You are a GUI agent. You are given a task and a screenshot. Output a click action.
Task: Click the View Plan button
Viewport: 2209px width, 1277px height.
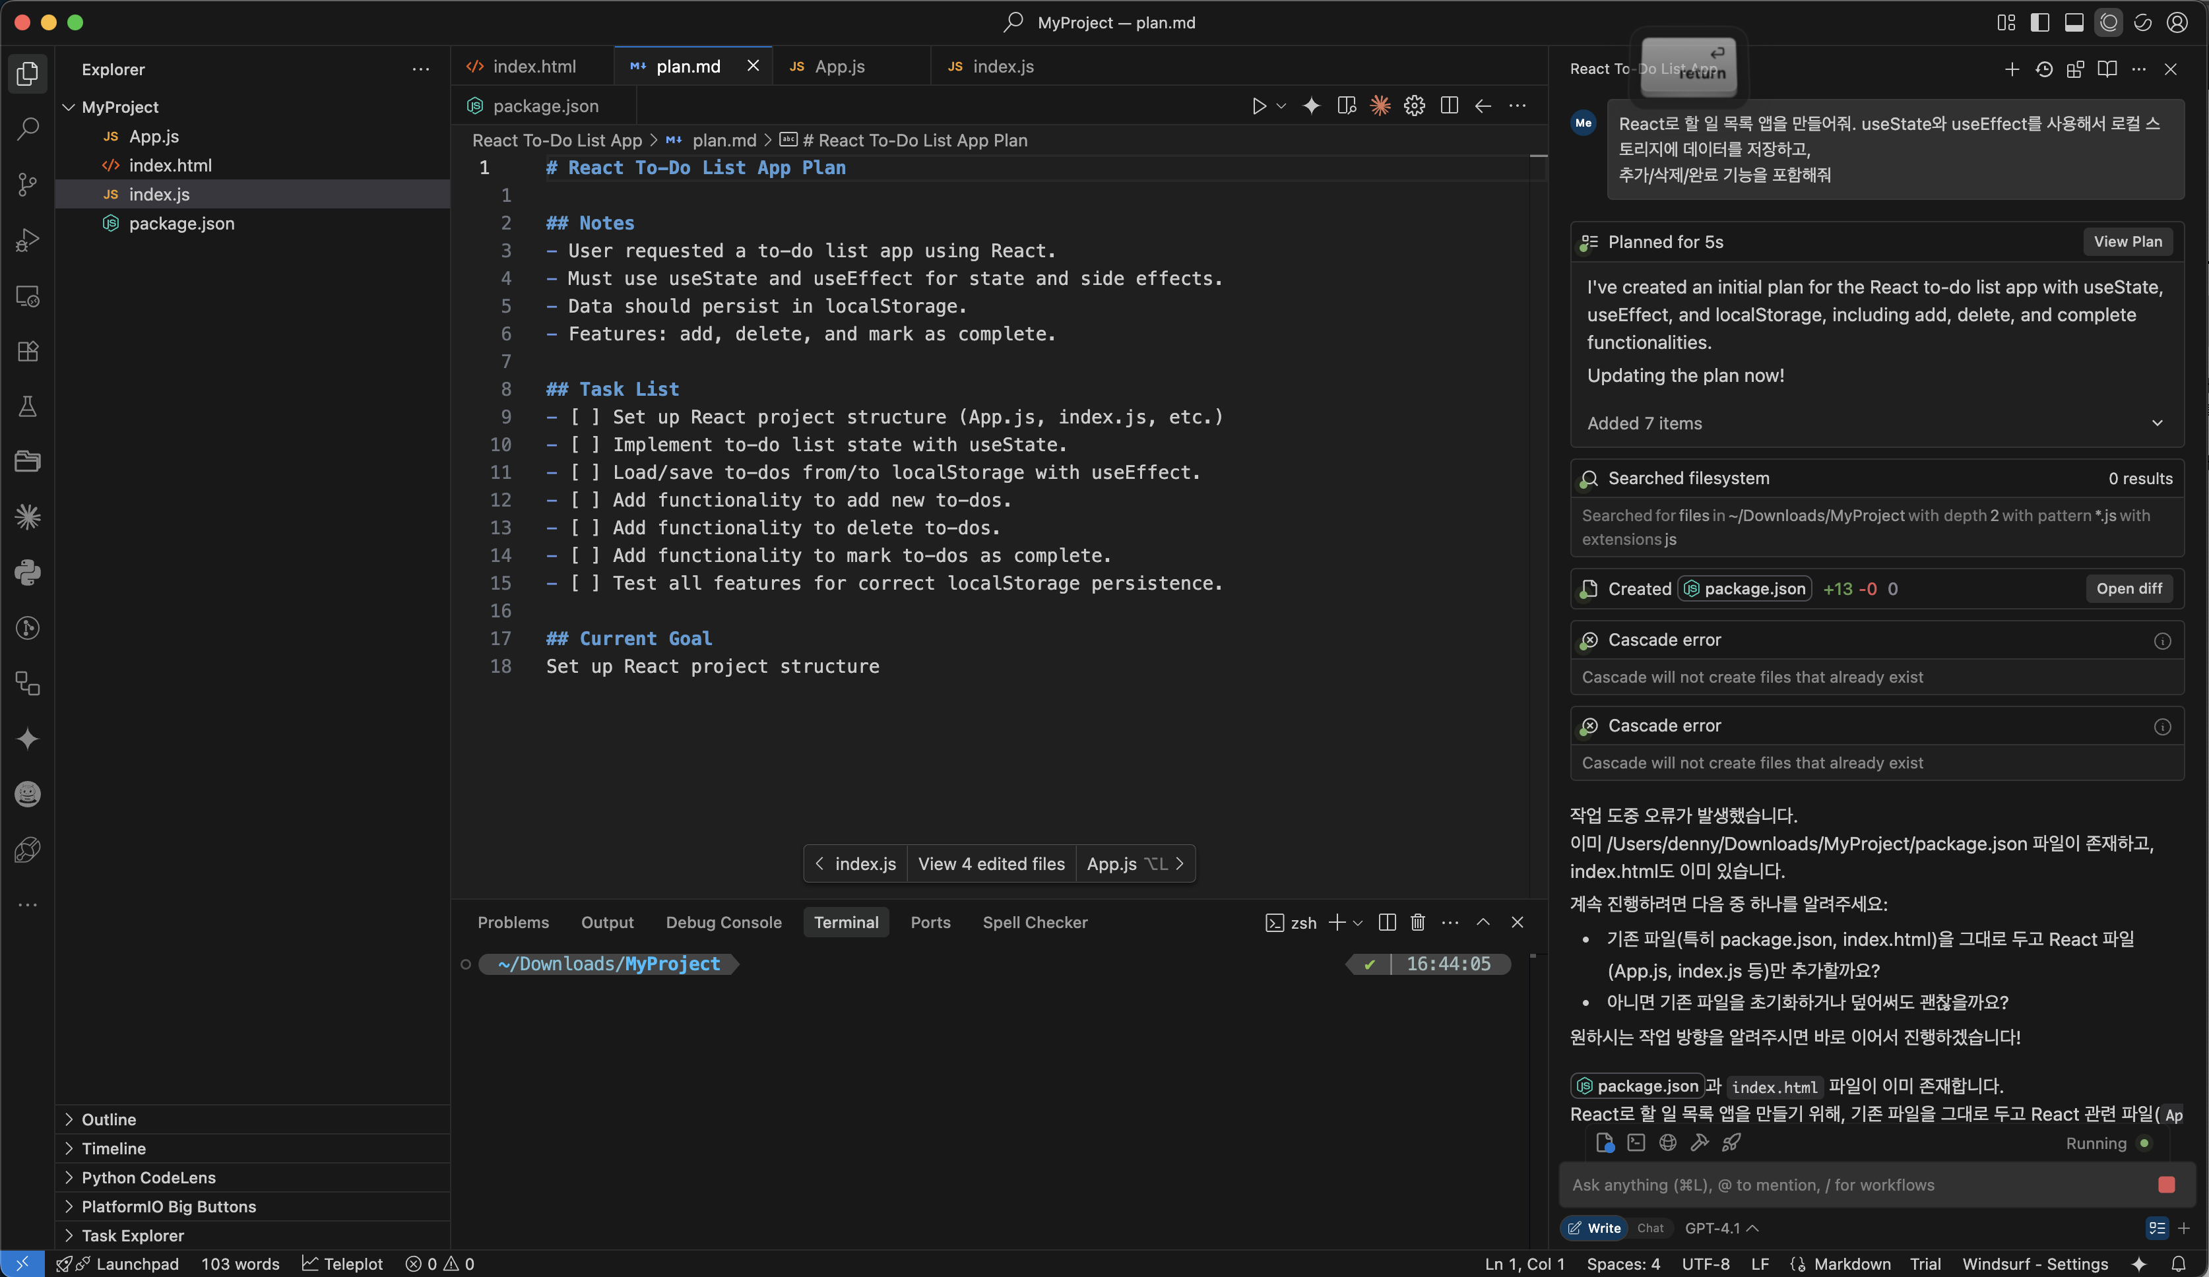tap(2127, 242)
